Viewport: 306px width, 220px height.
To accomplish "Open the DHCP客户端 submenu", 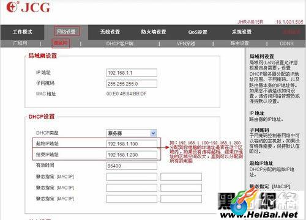I will pos(120,43).
